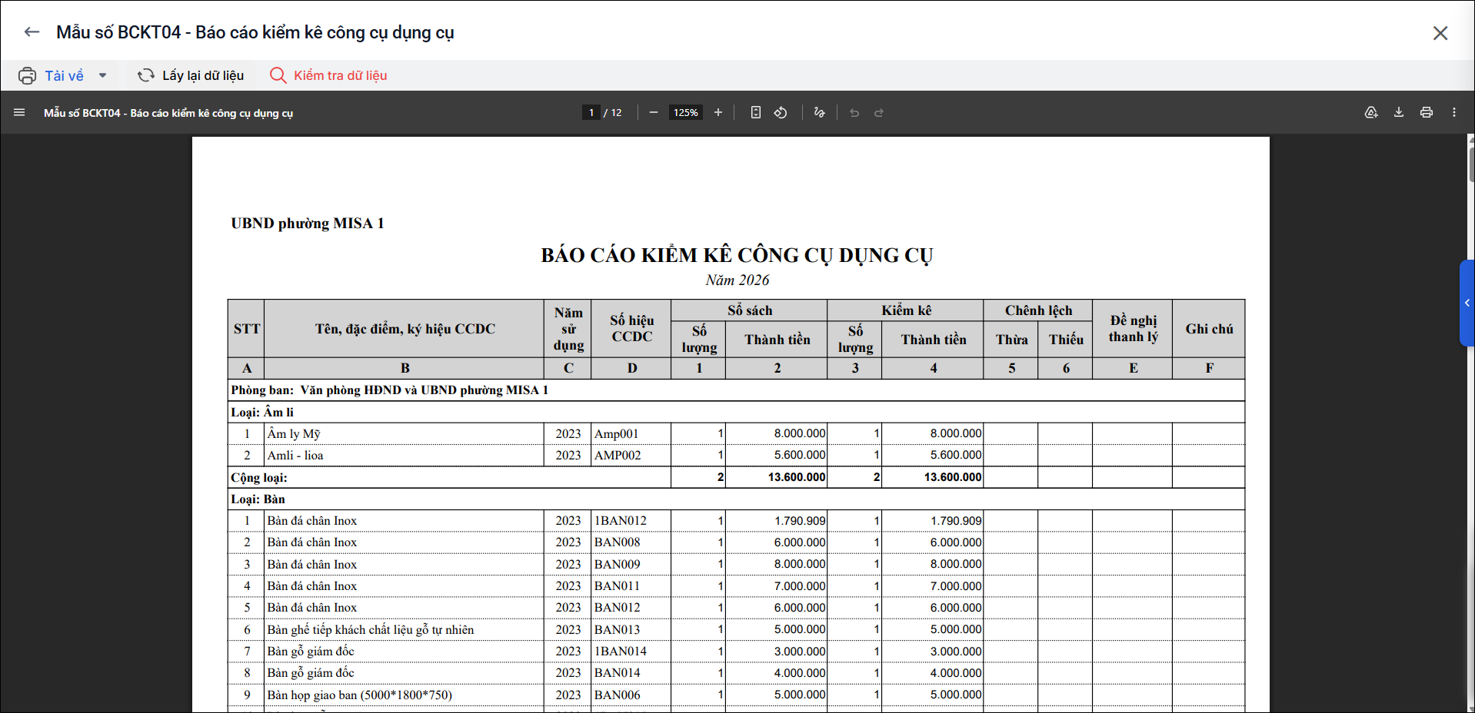
Task: Click the STT column header
Action: click(x=247, y=329)
